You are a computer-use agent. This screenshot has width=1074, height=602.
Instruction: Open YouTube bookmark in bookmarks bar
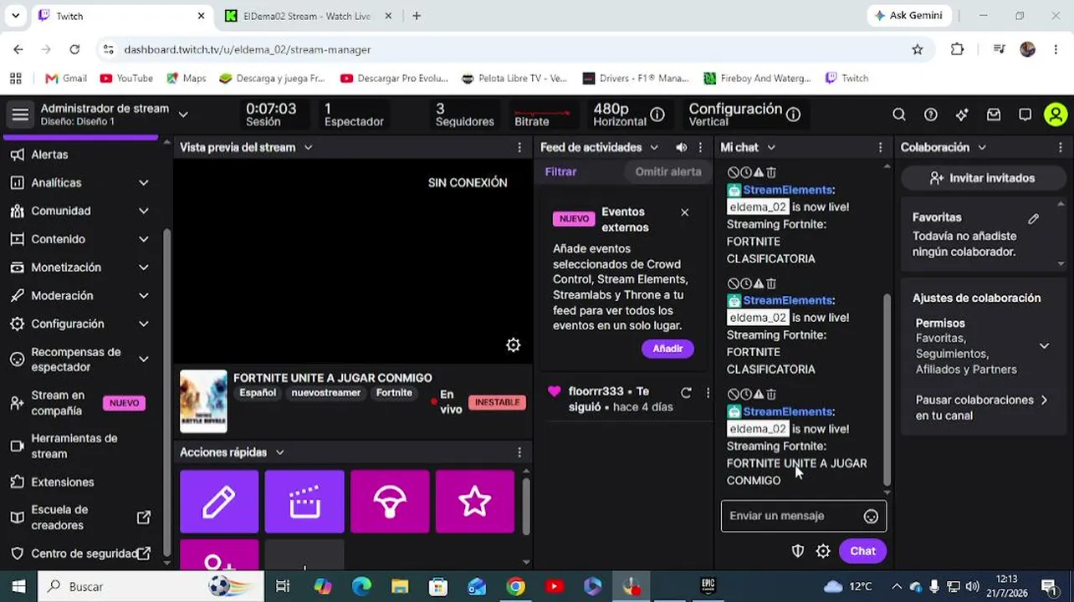pos(125,78)
